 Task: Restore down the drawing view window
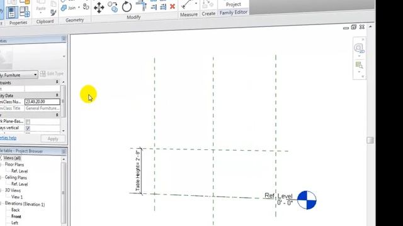coord(354,27)
